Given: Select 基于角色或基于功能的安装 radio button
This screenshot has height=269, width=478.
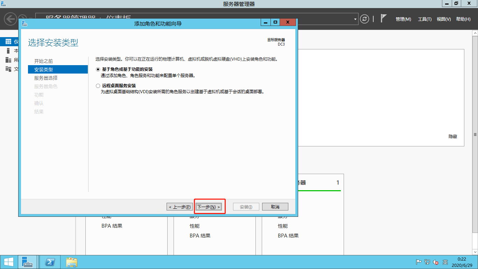Looking at the screenshot, I should 98,69.
